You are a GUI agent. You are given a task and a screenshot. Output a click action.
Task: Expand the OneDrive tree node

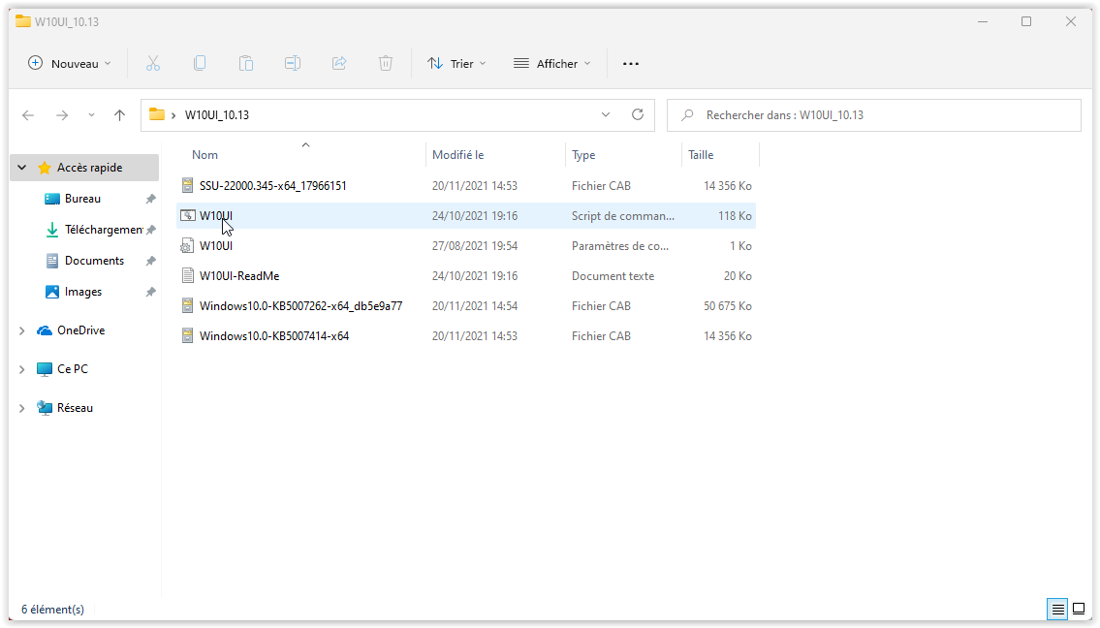pyautogui.click(x=21, y=330)
